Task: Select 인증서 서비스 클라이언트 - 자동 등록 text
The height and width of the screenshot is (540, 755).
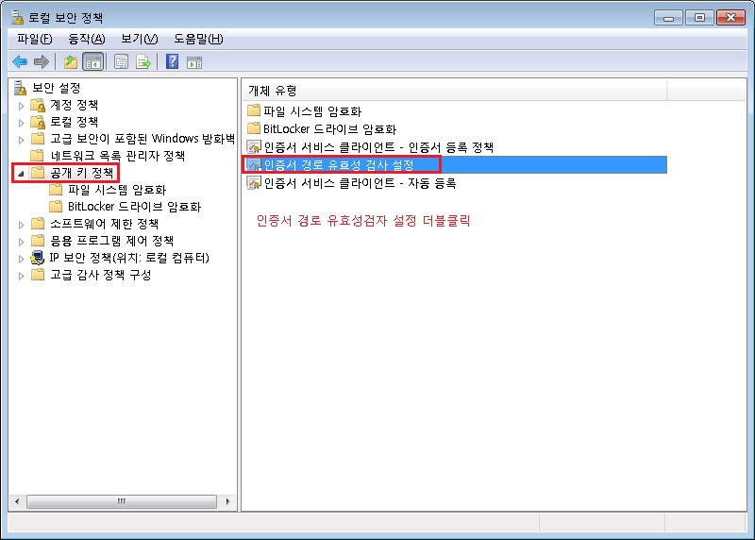Action: (x=361, y=183)
